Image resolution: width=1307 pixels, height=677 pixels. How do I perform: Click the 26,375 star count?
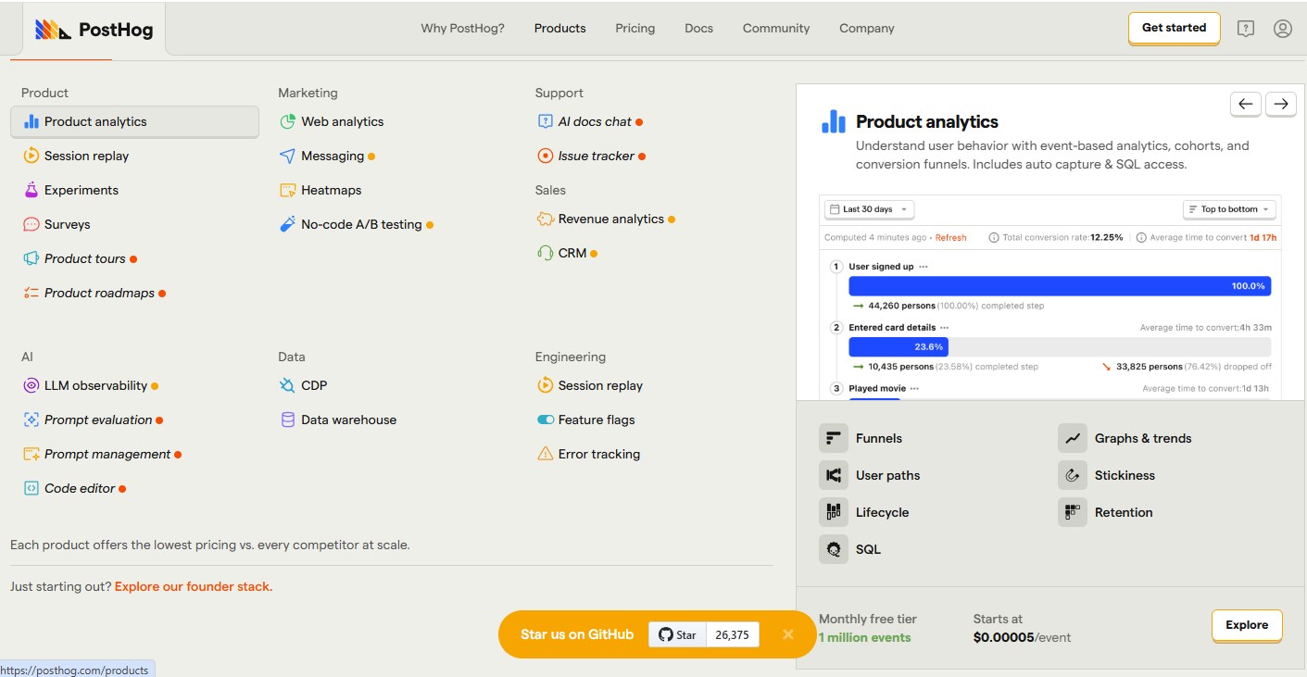coord(732,634)
